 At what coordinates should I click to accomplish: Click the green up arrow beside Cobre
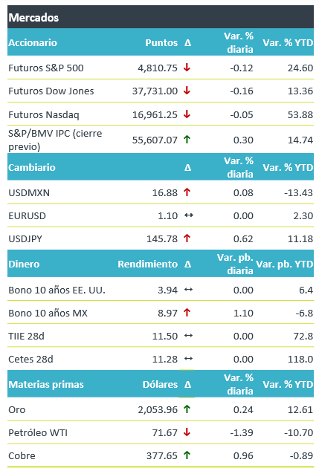(187, 455)
